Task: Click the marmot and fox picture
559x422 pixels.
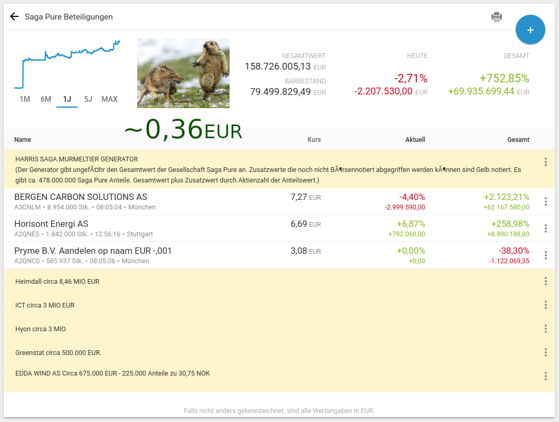Action: 183,73
